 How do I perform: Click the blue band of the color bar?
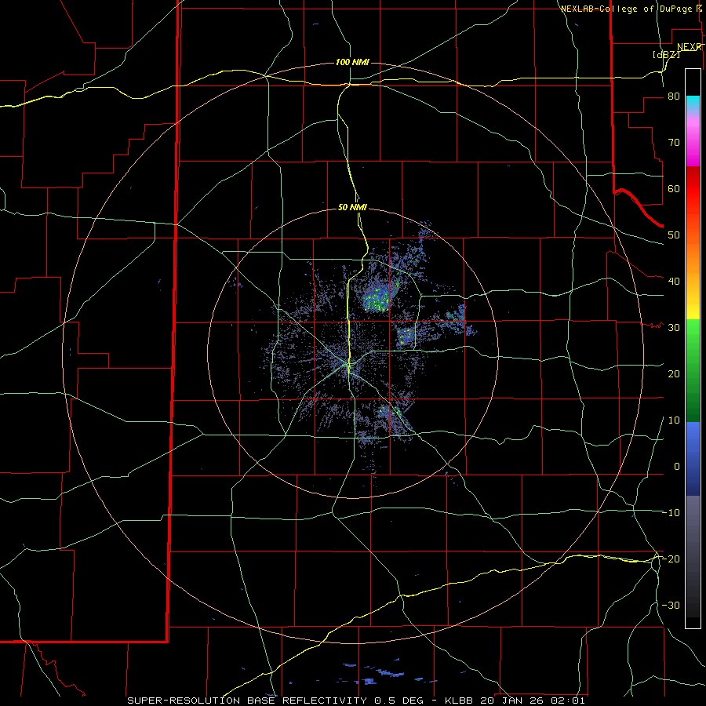coord(693,458)
